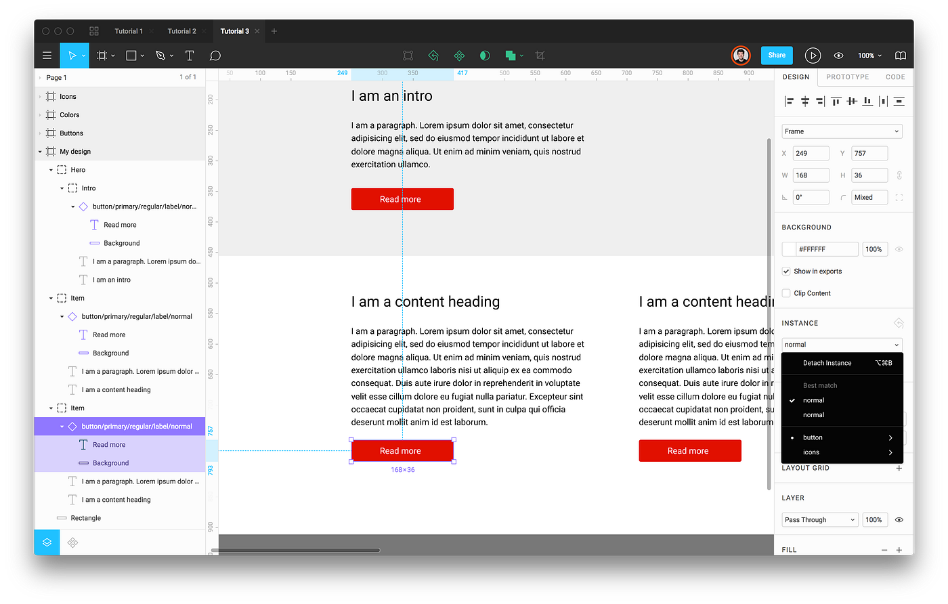Select the Comment tool
The height and width of the screenshot is (604, 948).
(x=215, y=56)
